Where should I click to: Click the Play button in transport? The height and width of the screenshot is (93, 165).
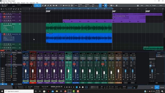(x=80, y=87)
